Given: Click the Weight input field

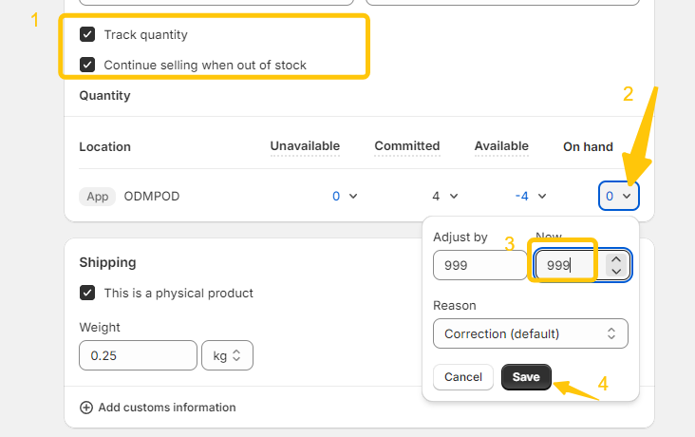Looking at the screenshot, I should point(138,355).
